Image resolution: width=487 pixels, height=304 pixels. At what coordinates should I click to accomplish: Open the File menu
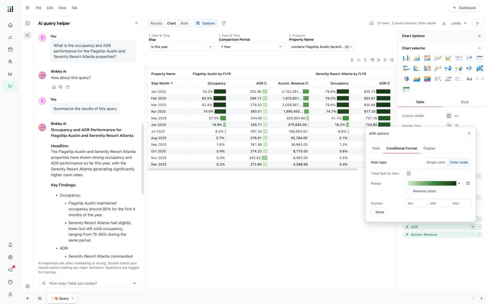pos(39,8)
